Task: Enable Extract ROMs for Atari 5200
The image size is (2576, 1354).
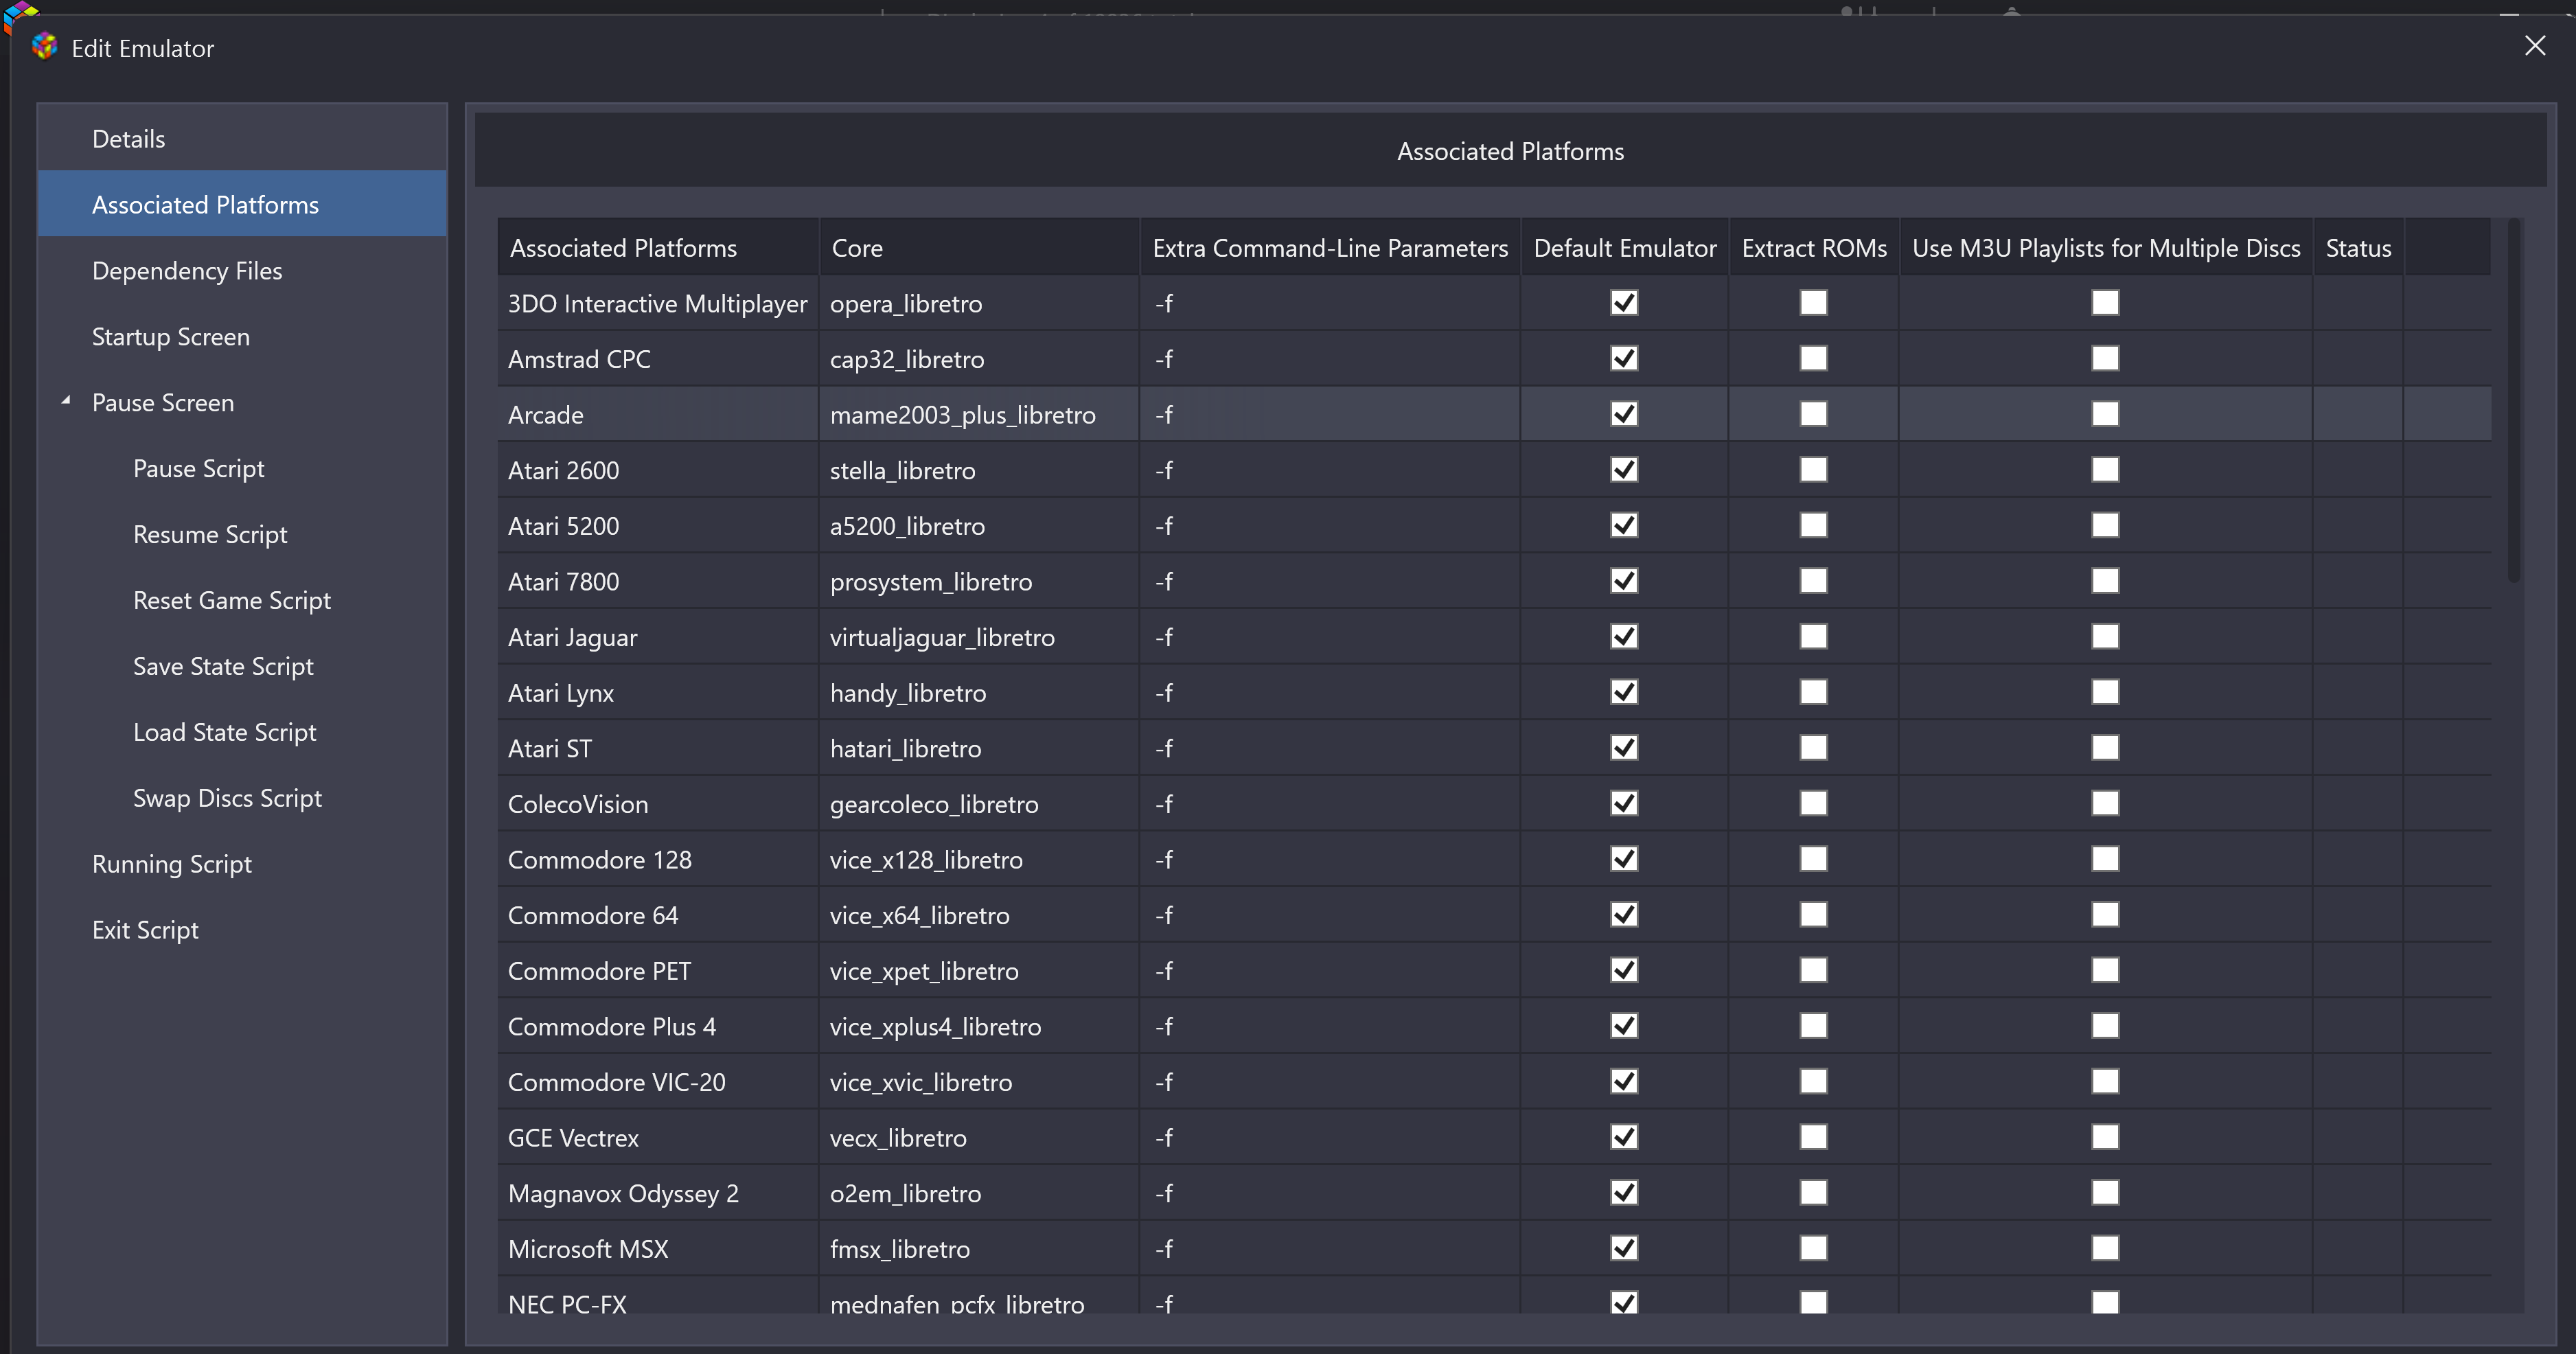Action: pyautogui.click(x=1813, y=525)
